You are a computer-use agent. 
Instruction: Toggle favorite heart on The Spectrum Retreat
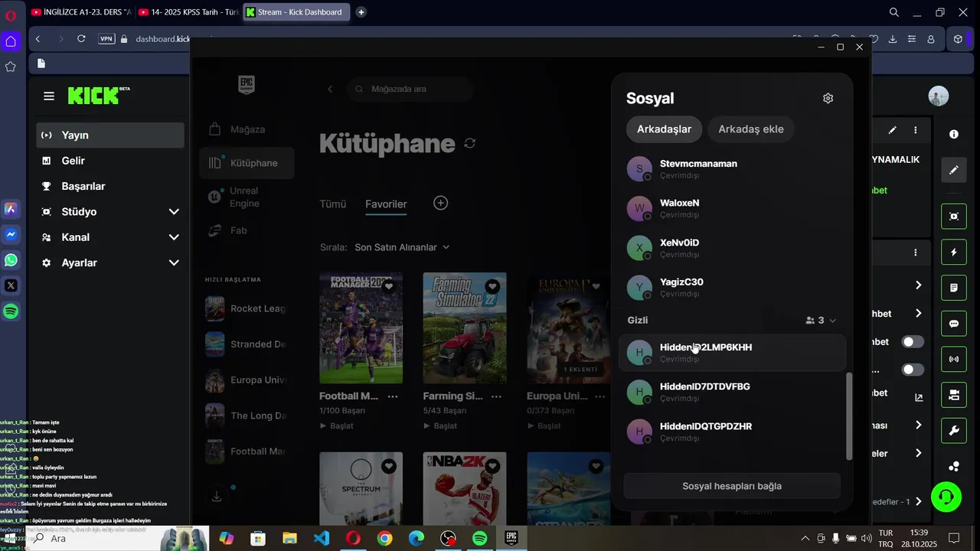[x=389, y=465]
